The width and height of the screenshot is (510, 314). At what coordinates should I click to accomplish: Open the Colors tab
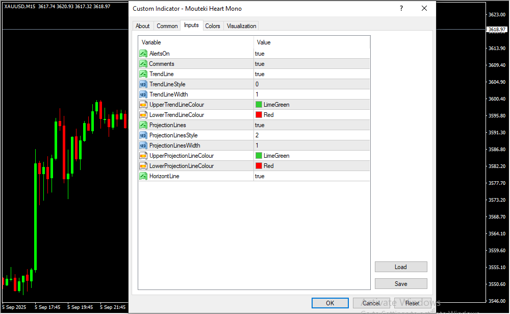tap(213, 26)
